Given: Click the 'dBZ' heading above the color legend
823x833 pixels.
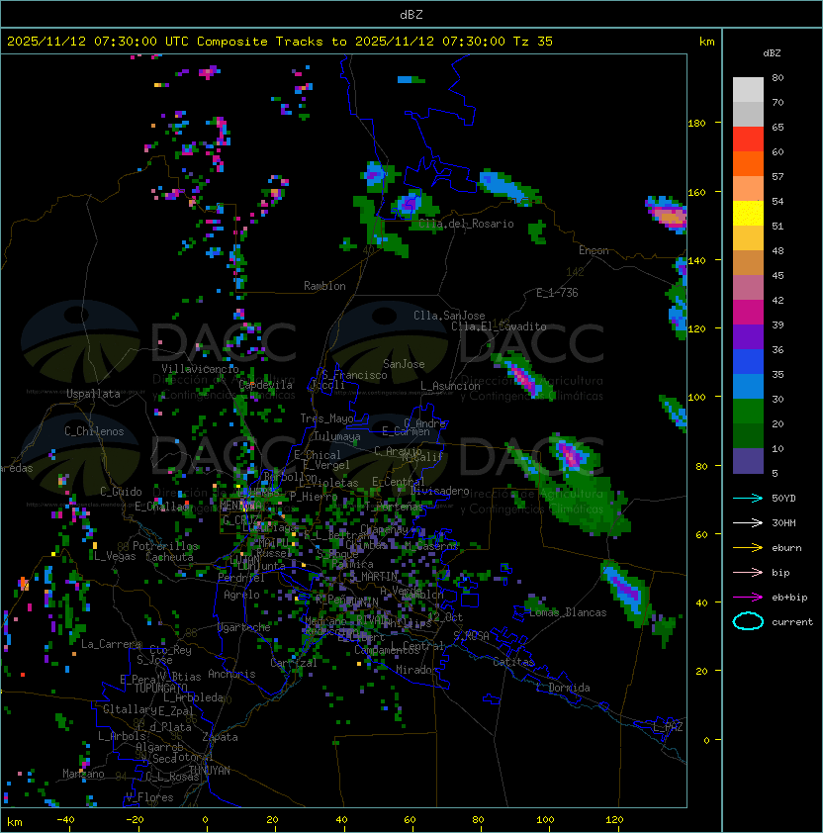Looking at the screenshot, I should pyautogui.click(x=772, y=53).
